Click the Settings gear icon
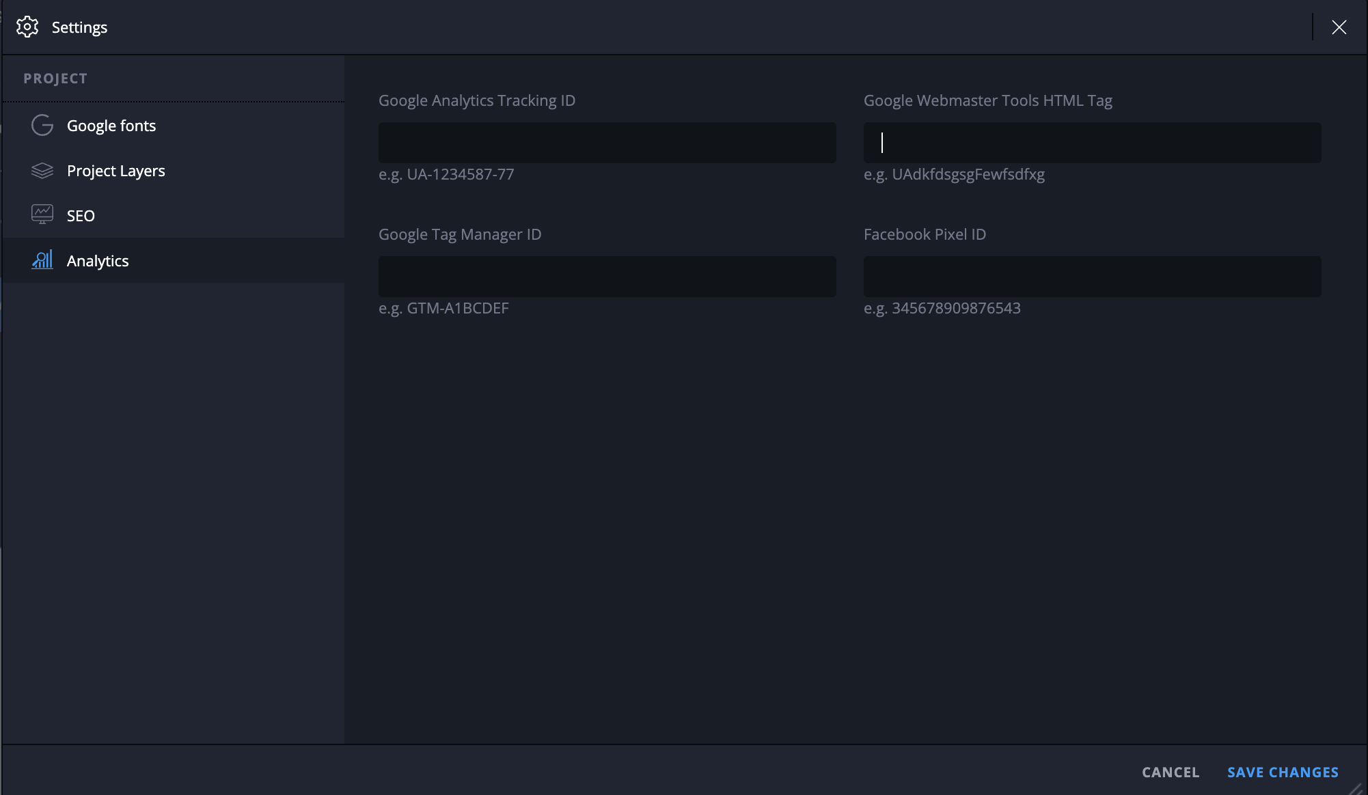This screenshot has height=795, width=1368. 27,27
